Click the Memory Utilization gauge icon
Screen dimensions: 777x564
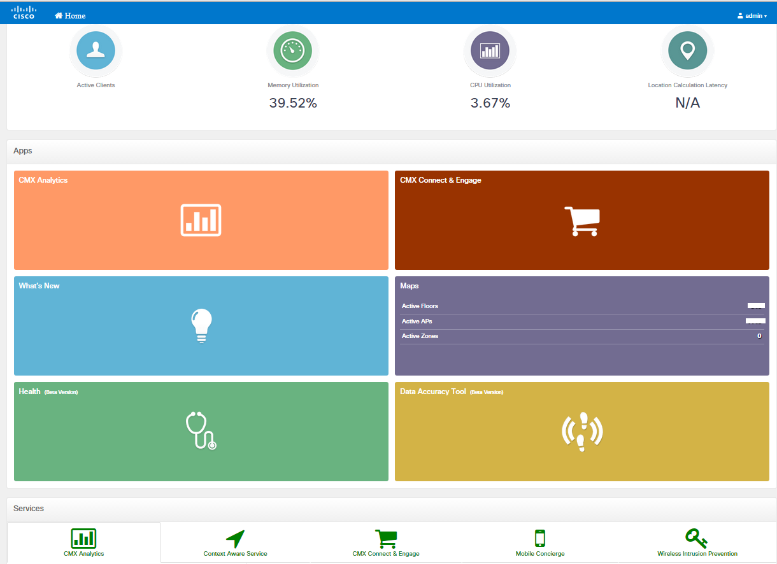tap(292, 50)
